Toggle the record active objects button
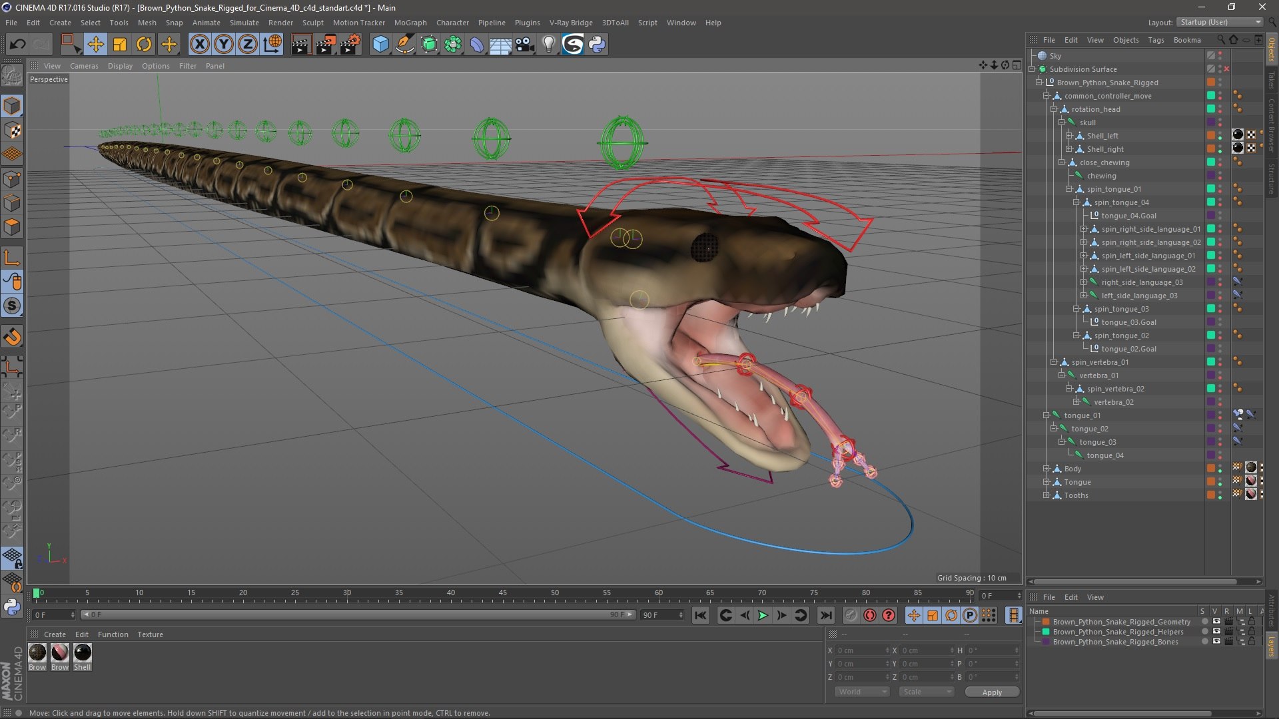Screen dimensions: 1279x719 point(850,615)
